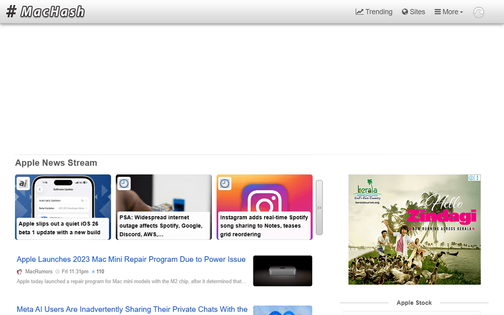This screenshot has height=315, width=504.
Task: Click the next arrow on news carousel
Action: point(319,208)
